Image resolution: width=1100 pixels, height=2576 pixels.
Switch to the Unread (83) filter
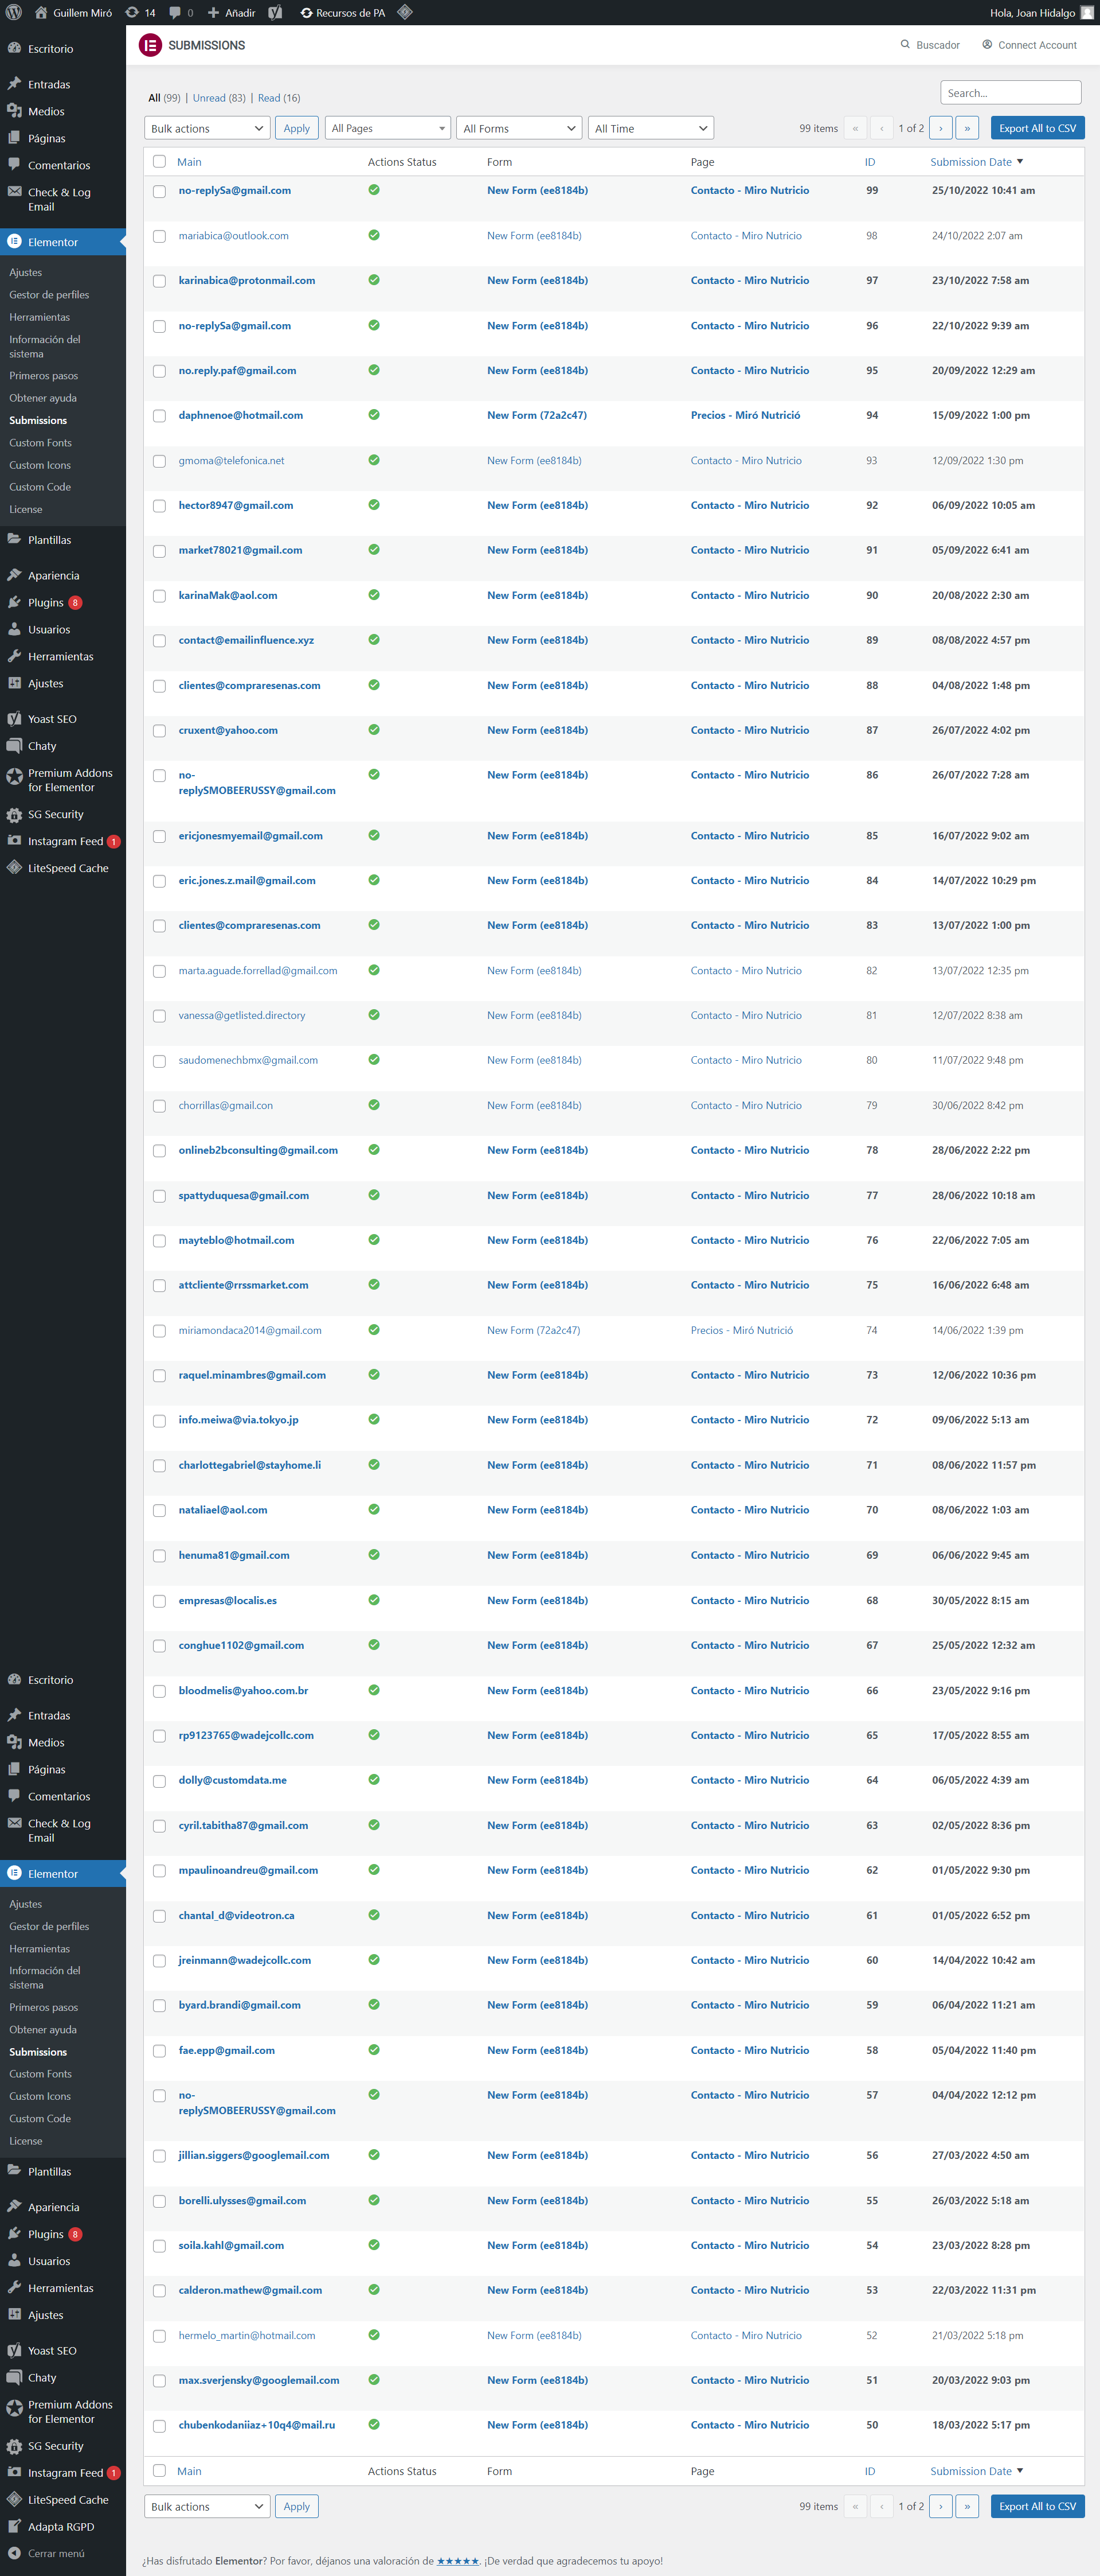tap(218, 98)
